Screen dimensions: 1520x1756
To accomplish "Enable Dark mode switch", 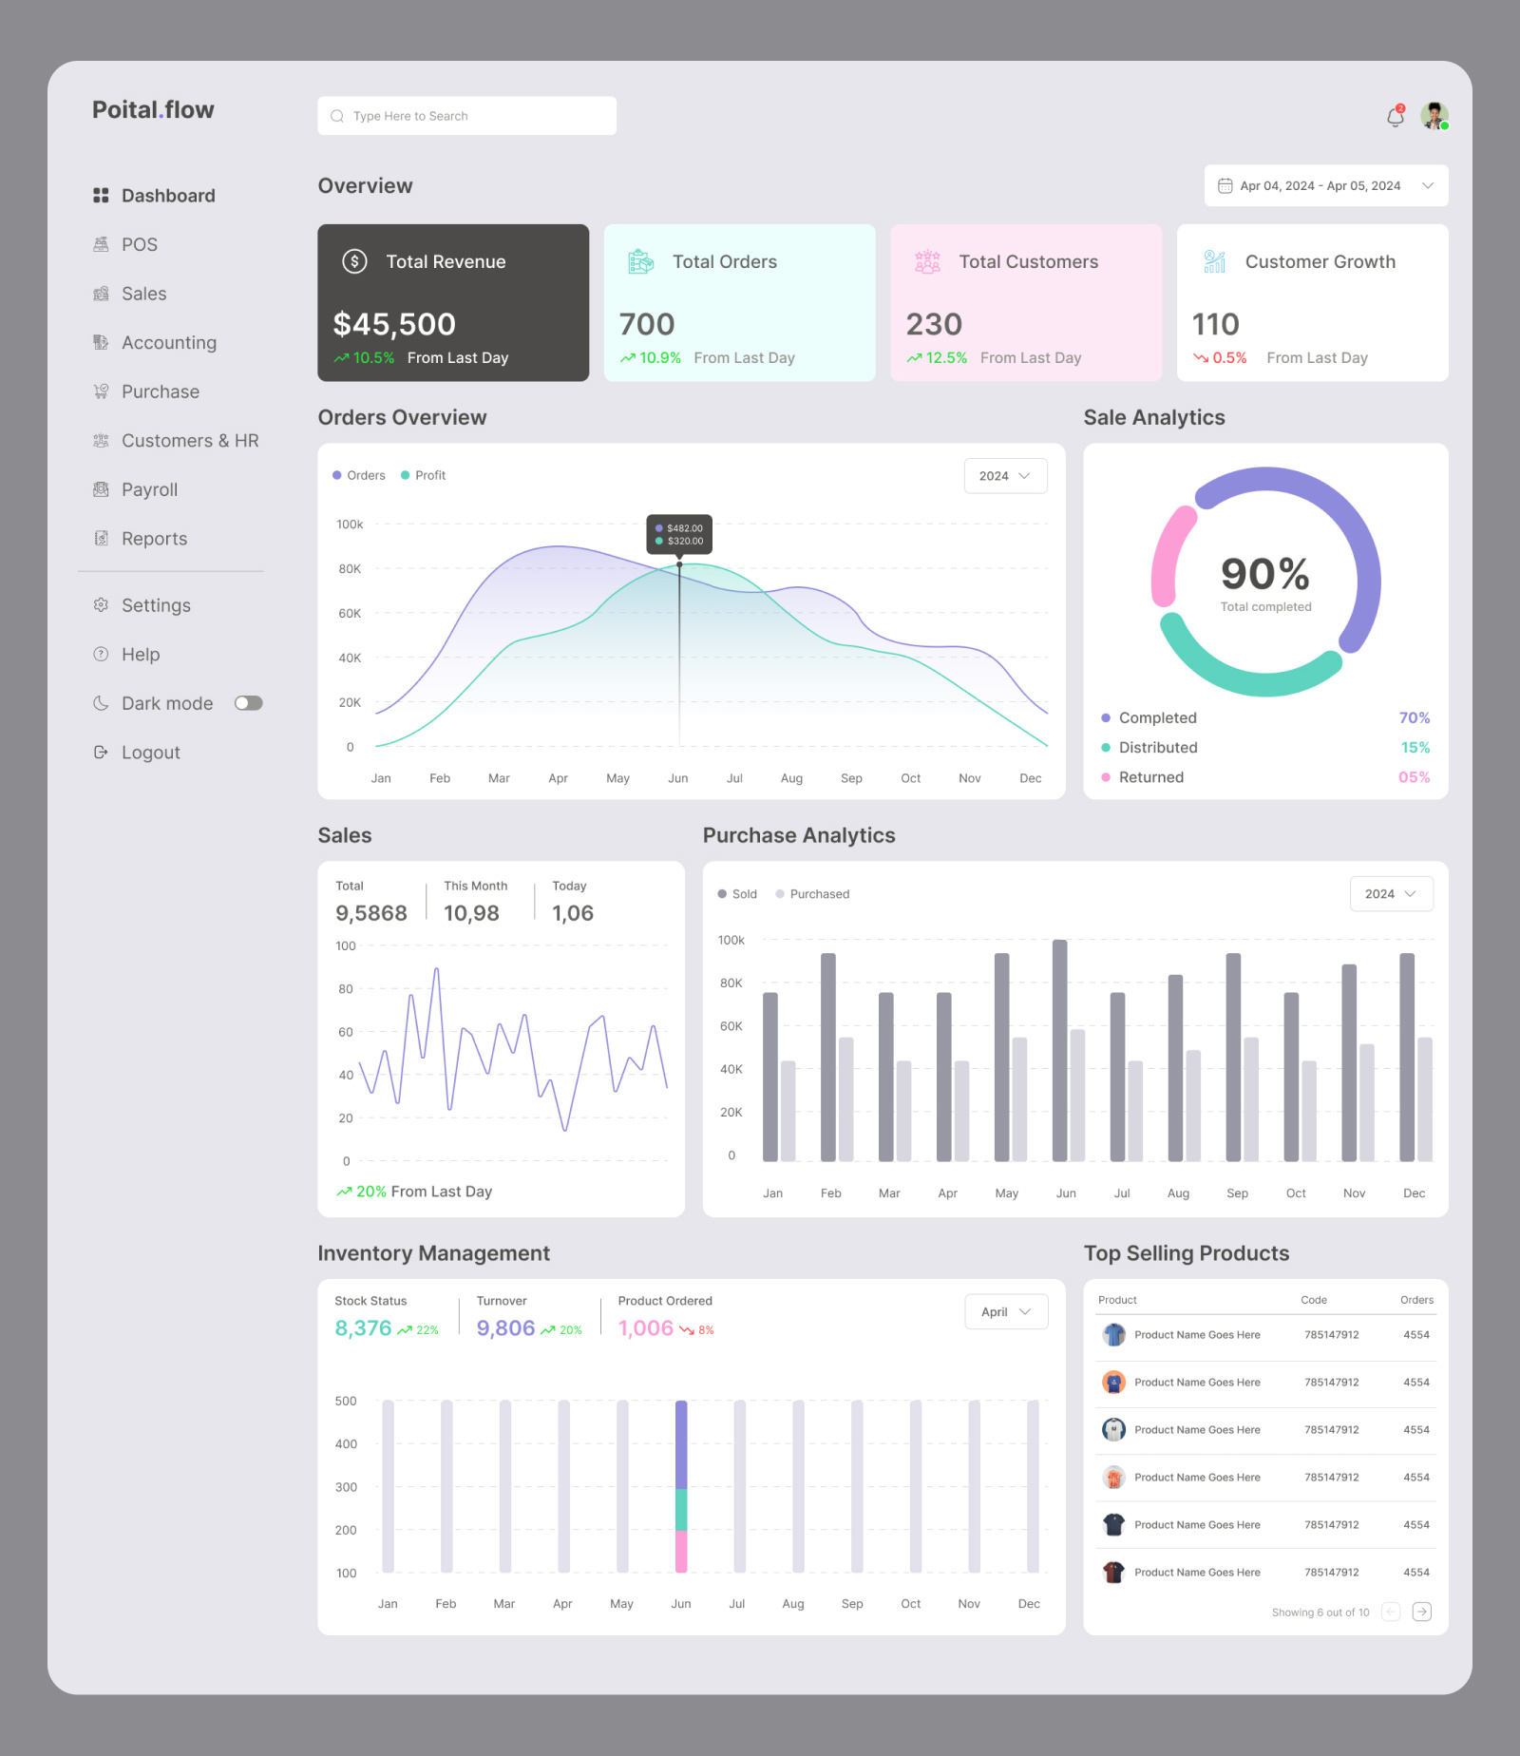I will pos(247,702).
